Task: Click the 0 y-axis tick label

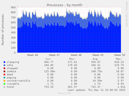Action: tap(15, 53)
